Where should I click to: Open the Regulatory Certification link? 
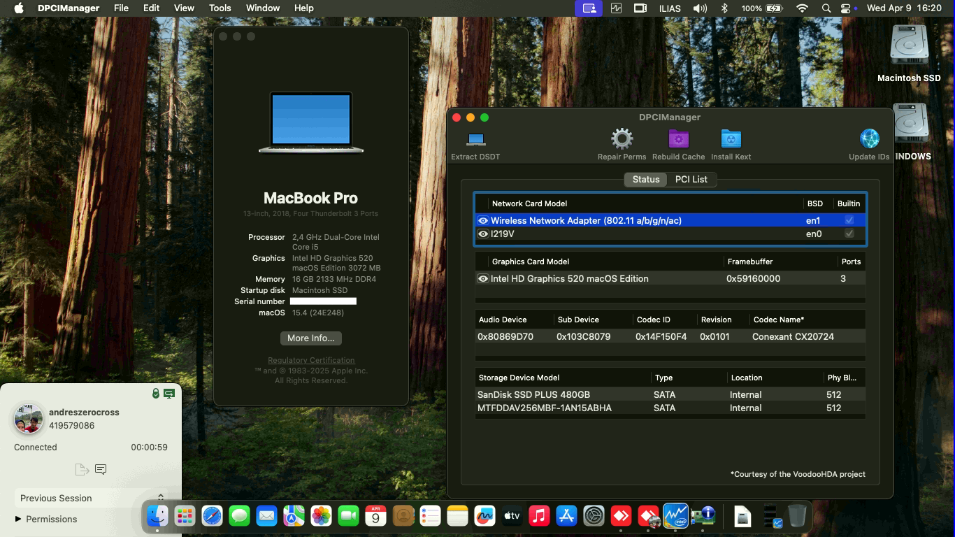[x=310, y=360]
